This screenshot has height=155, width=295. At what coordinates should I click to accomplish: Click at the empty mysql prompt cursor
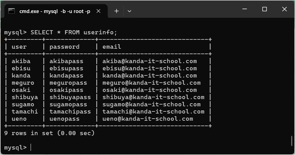pos(31,147)
